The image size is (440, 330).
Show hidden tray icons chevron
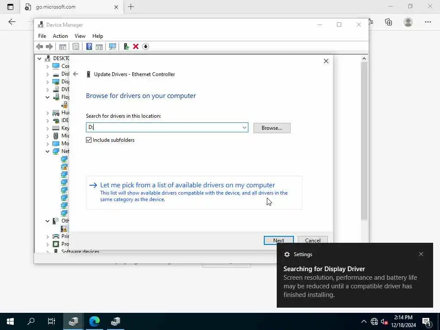[364, 321]
